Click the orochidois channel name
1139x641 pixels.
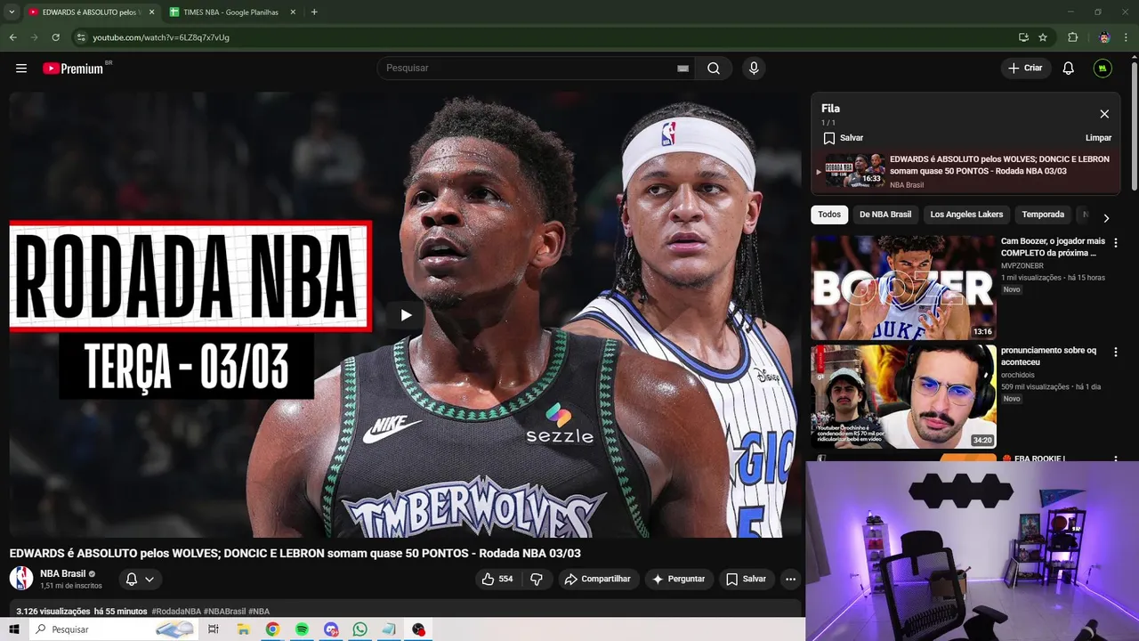click(1019, 376)
